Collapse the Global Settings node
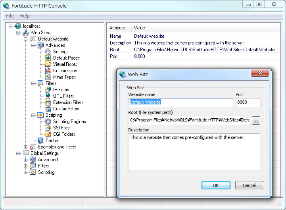Image resolution: width=286 pixels, height=210 pixels. (18, 153)
